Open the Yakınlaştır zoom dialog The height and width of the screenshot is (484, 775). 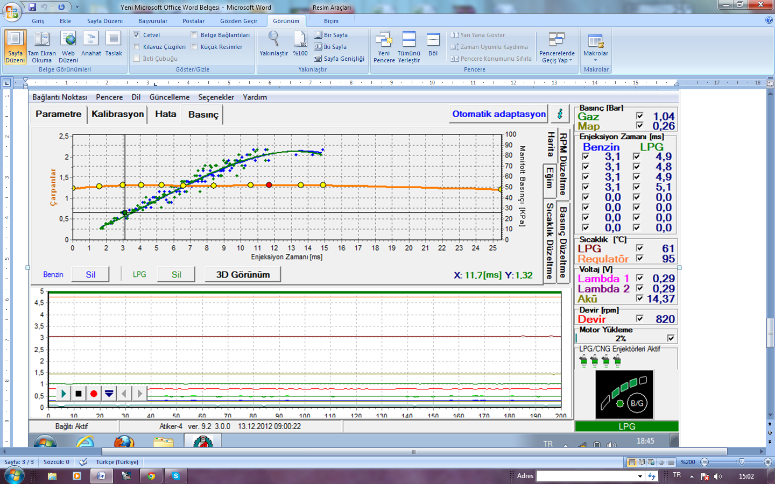pyautogui.click(x=273, y=44)
